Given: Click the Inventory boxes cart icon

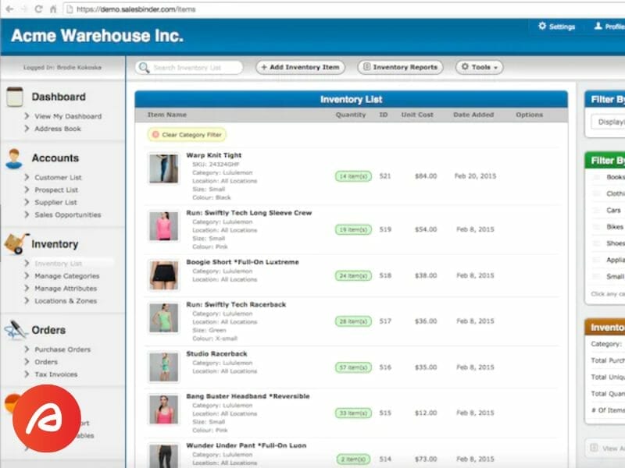Looking at the screenshot, I should coord(16,243).
